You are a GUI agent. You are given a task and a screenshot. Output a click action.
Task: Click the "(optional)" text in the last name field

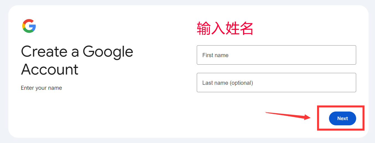click(241, 83)
